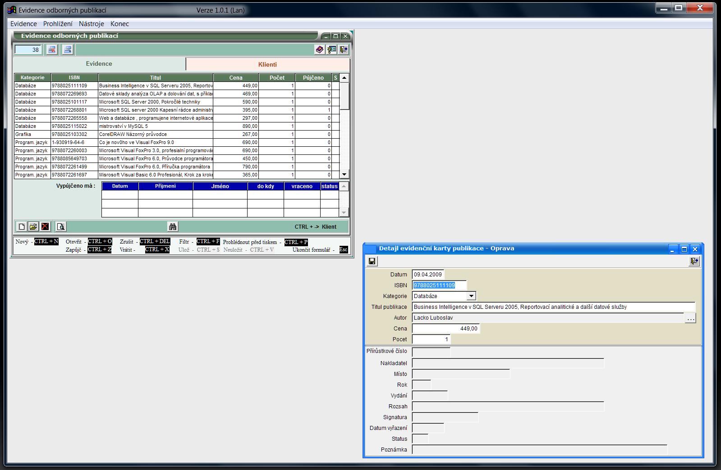Switch to the Klienti tab
The image size is (721, 470).
[x=267, y=64]
